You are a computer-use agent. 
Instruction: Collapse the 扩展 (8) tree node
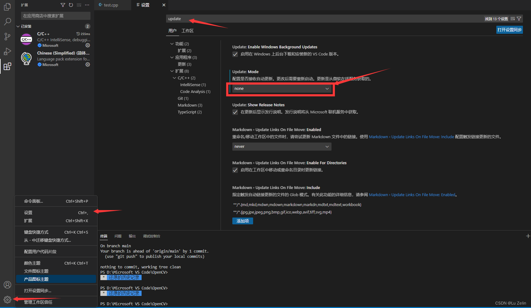click(x=172, y=71)
